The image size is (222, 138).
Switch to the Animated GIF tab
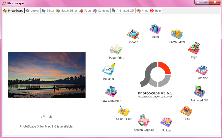pyautogui.click(x=123, y=11)
